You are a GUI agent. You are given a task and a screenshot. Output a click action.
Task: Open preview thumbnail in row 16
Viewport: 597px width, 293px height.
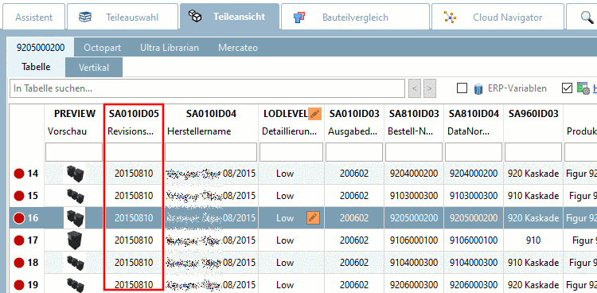coord(75,218)
